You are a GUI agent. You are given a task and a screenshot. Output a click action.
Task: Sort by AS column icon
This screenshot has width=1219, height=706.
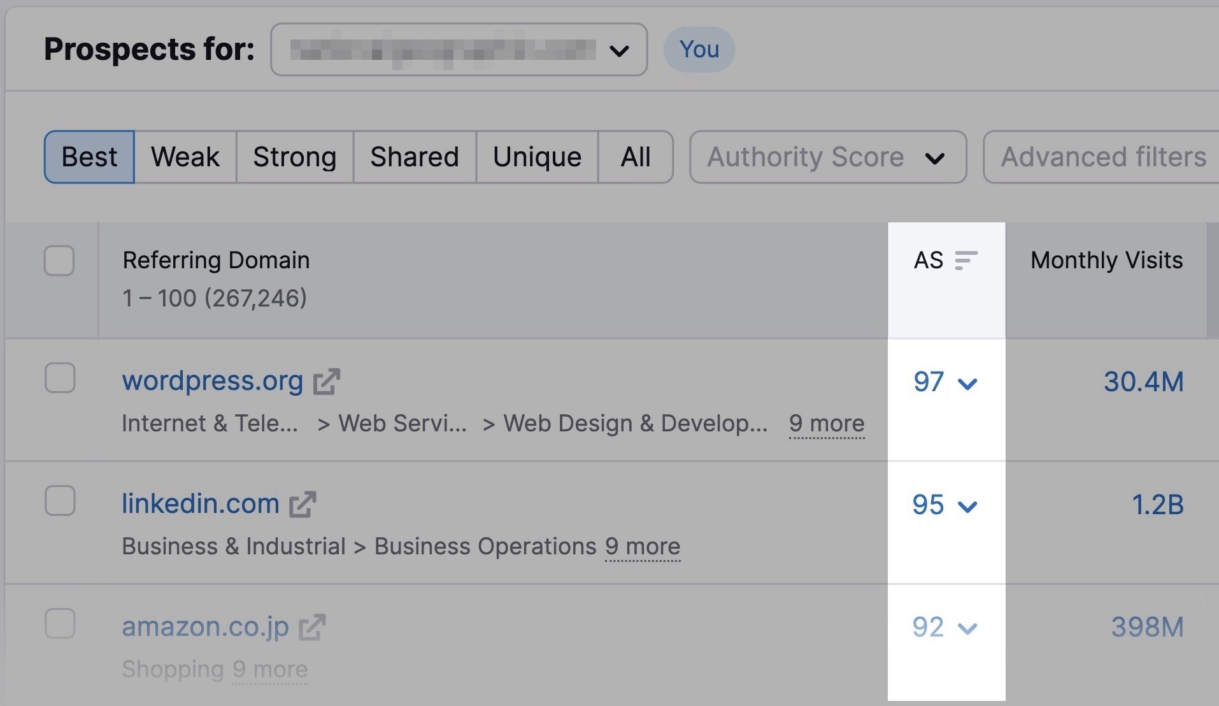966,260
